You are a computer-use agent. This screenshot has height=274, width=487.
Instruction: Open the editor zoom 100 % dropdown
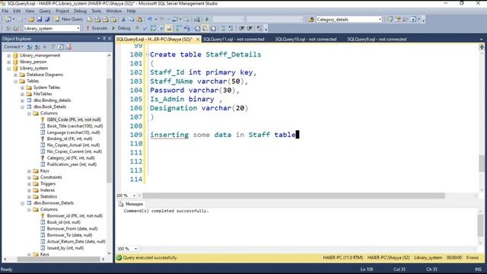coord(134,196)
